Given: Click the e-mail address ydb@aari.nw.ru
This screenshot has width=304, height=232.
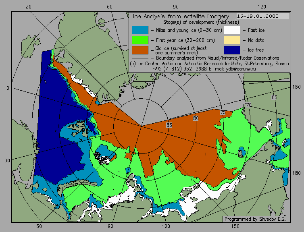Looking at the screenshot, I should 241,69.
